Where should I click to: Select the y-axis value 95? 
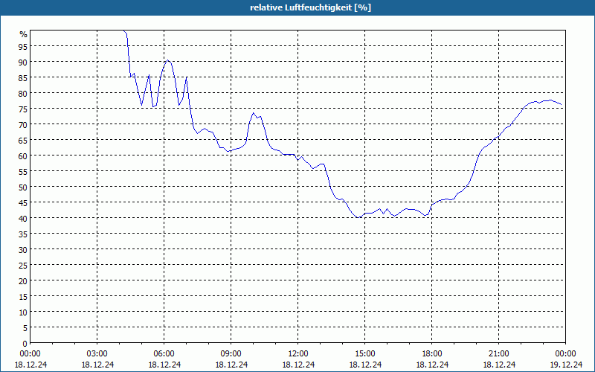click(x=23, y=46)
